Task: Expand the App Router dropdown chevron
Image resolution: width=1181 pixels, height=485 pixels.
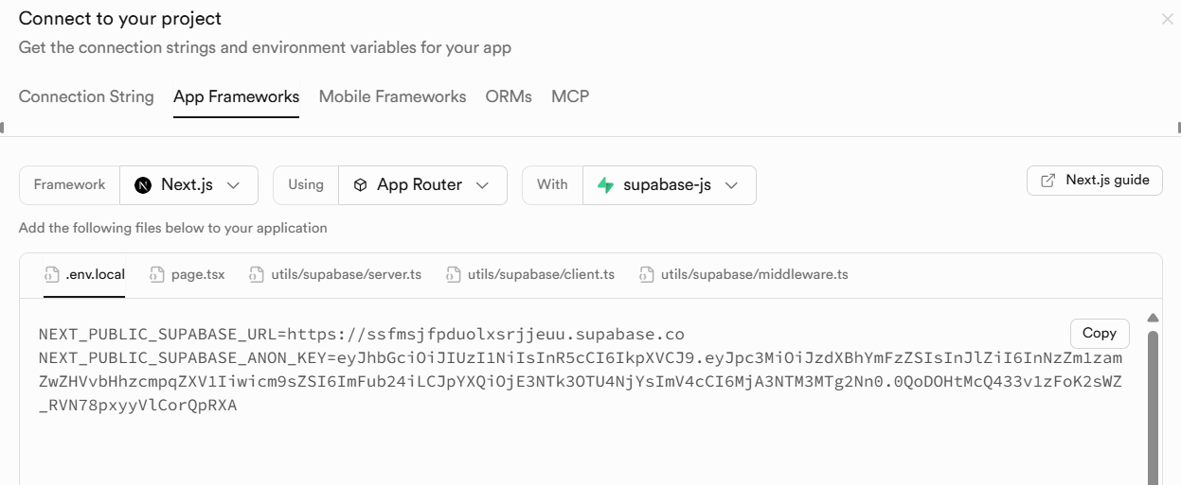Action: point(482,185)
